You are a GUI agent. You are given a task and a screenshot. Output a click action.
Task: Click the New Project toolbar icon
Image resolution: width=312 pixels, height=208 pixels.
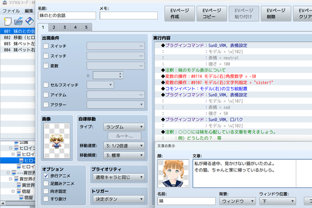pos(7,21)
